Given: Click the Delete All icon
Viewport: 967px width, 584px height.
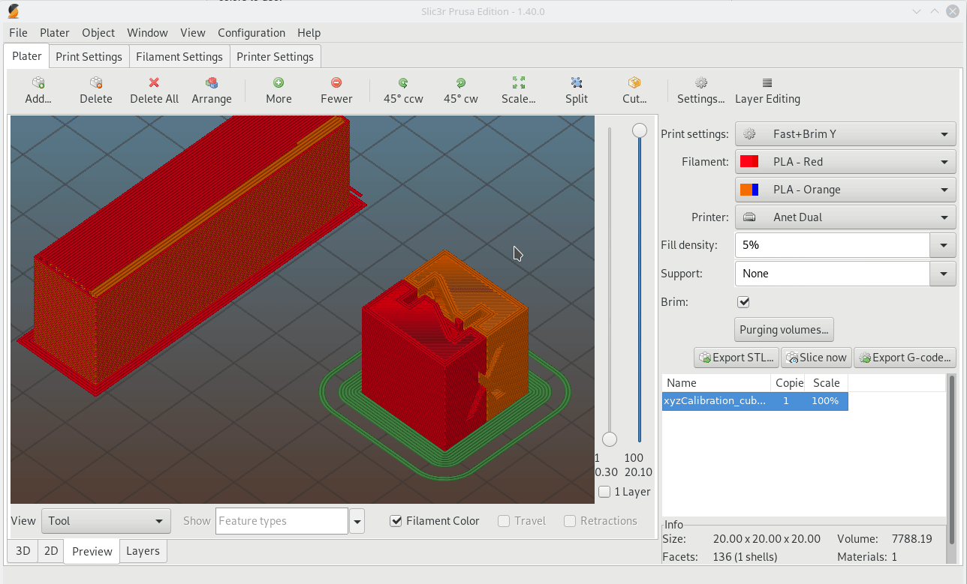Looking at the screenshot, I should [x=154, y=90].
